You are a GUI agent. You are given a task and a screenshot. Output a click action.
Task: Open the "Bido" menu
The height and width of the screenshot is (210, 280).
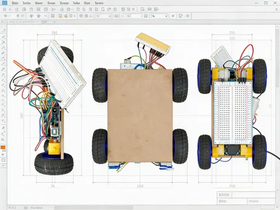pyautogui.click(x=15, y=3)
